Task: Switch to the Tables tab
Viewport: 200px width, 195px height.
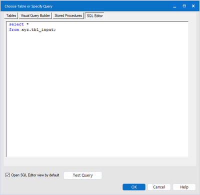Action: 11,15
